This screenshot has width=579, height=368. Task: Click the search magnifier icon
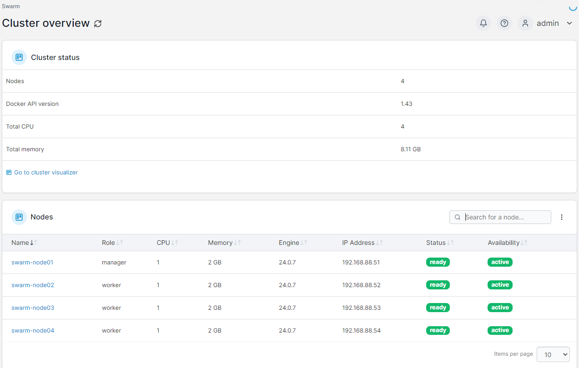pos(458,217)
